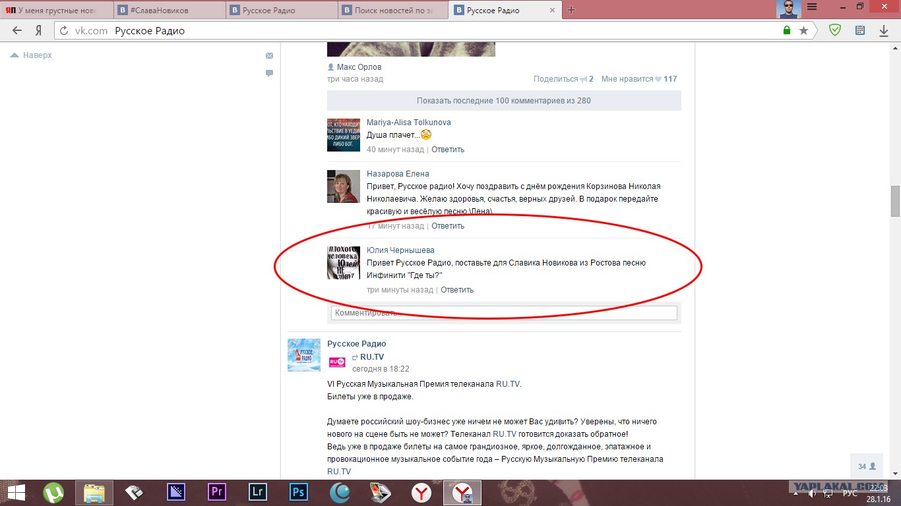Close the active Русское Радио tab
901x506 pixels.
click(x=552, y=11)
